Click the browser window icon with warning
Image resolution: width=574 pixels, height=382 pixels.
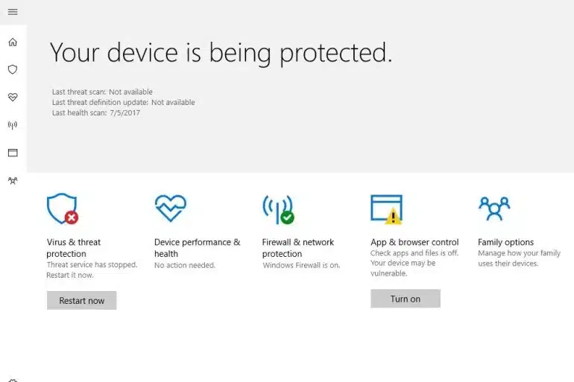pos(386,209)
